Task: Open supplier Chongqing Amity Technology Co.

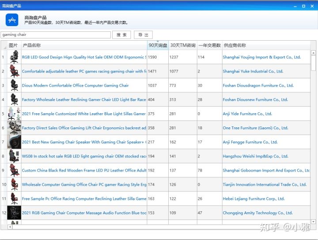Action: coord(257,213)
